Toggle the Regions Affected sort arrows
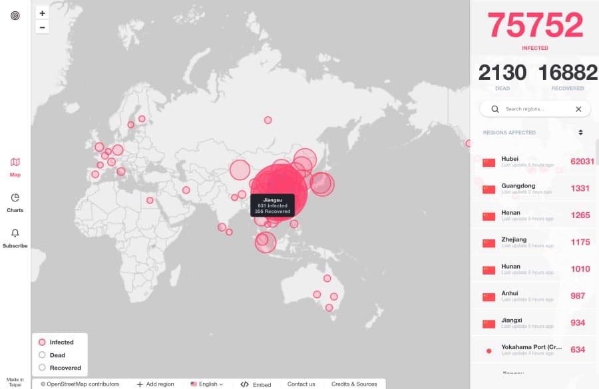This screenshot has height=389, width=599. click(x=580, y=132)
